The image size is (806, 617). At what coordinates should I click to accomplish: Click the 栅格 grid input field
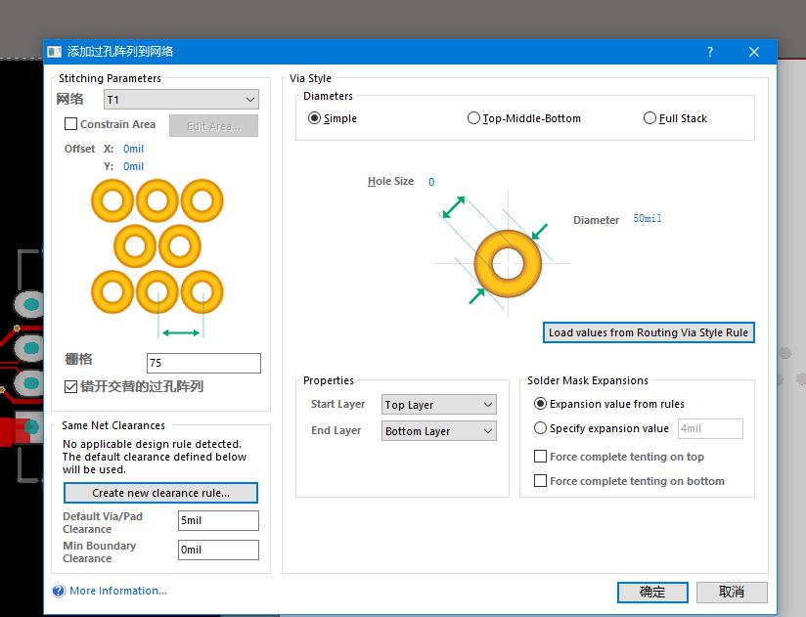coord(203,363)
